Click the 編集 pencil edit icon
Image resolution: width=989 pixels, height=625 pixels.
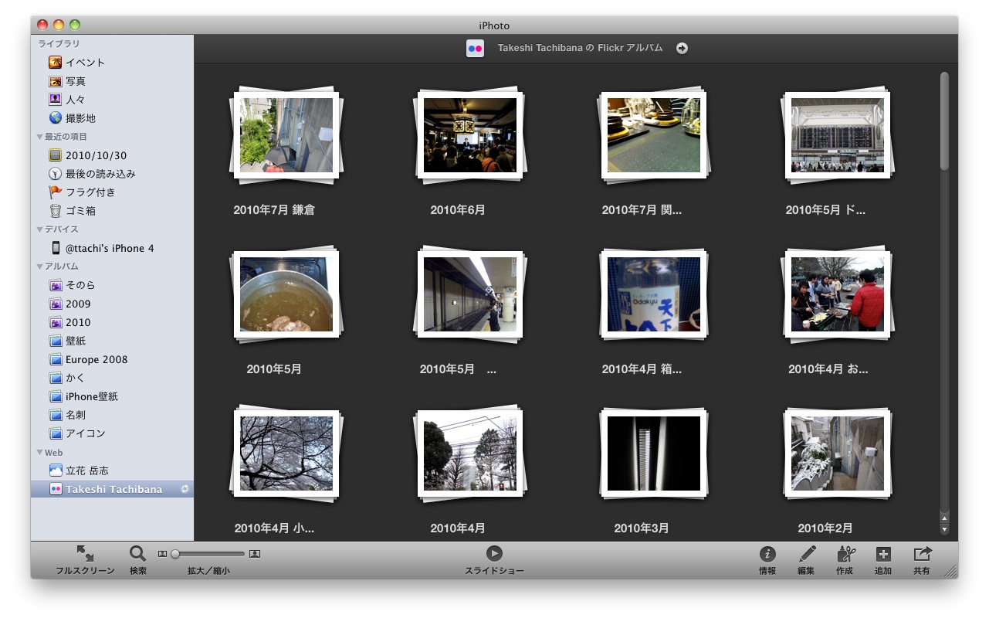[807, 554]
